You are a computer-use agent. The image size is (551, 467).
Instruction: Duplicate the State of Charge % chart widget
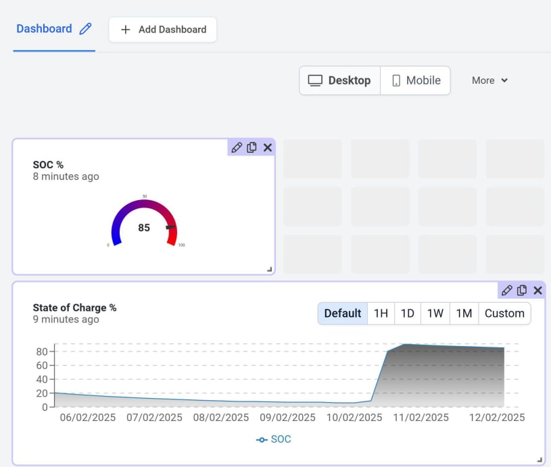click(522, 291)
